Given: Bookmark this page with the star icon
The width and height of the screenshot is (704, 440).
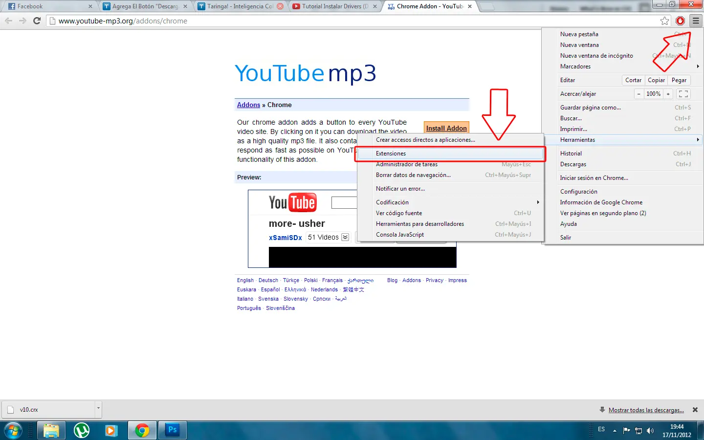Looking at the screenshot, I should coord(664,21).
